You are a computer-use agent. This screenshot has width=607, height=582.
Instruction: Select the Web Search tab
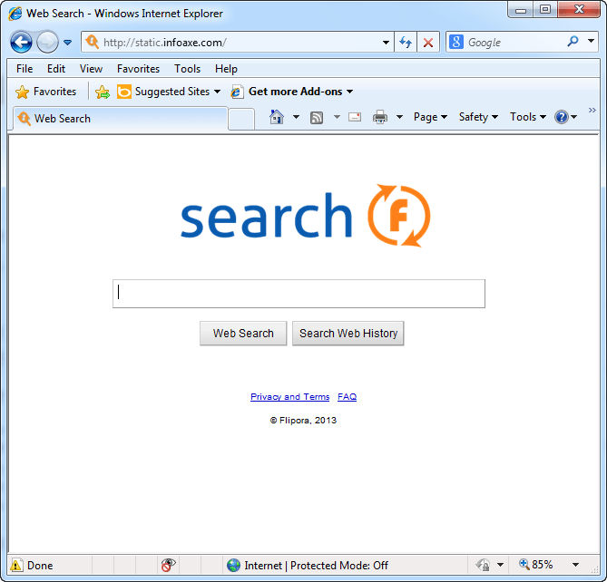tap(120, 119)
